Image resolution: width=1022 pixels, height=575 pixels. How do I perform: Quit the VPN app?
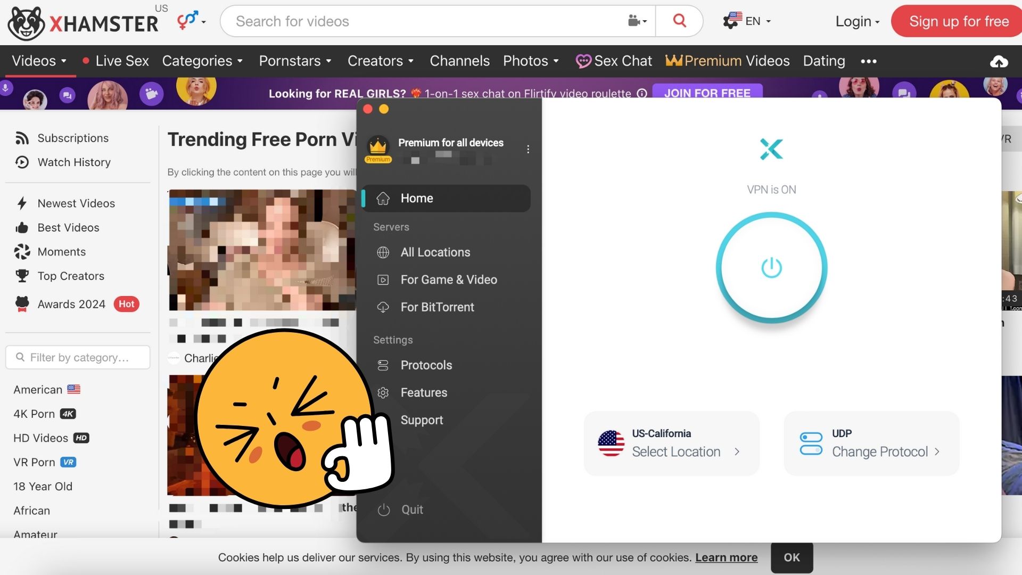coord(411,510)
